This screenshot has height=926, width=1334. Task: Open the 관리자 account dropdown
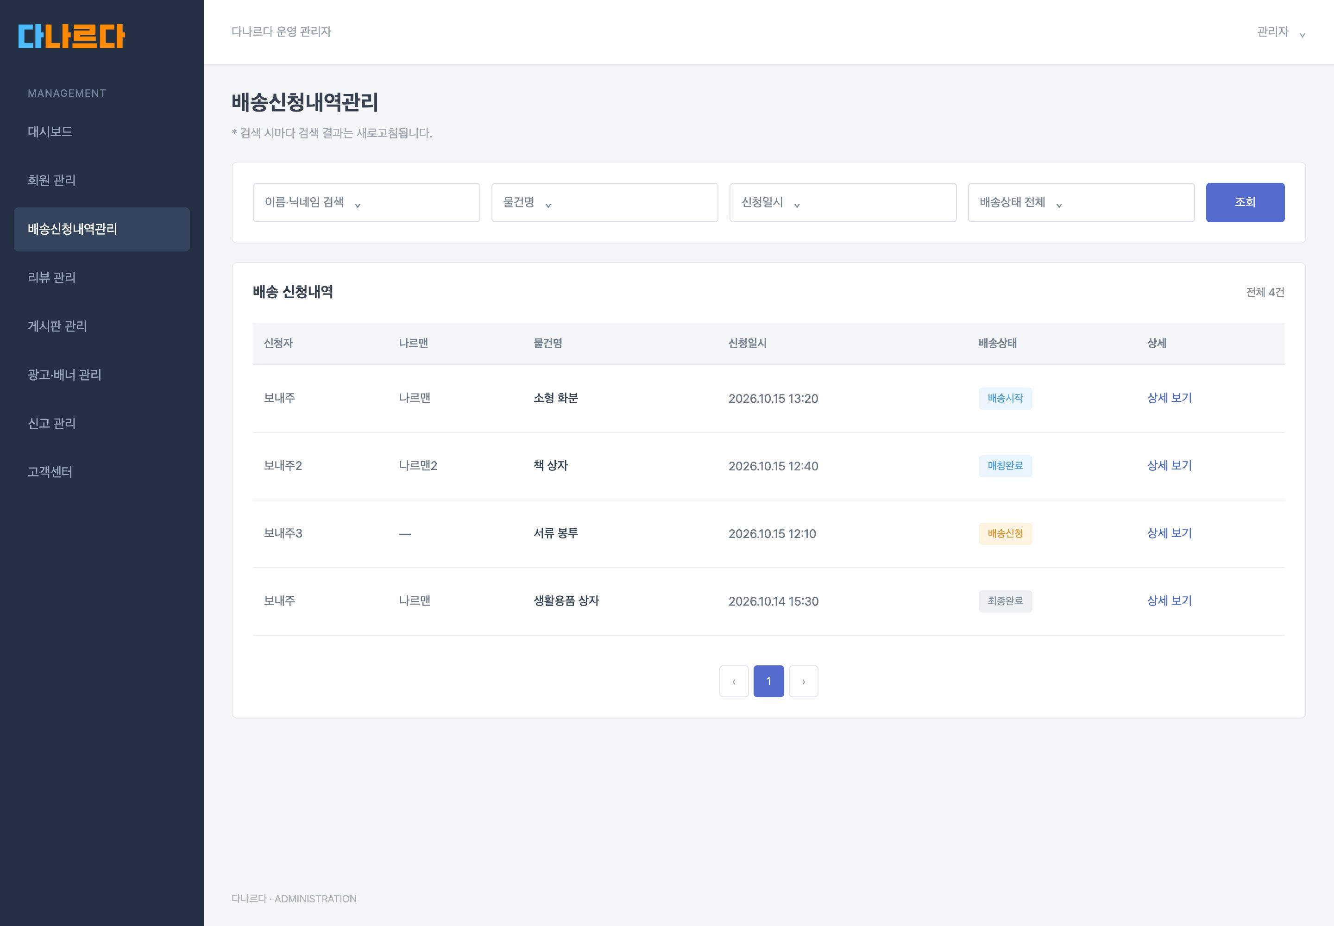[x=1281, y=32]
